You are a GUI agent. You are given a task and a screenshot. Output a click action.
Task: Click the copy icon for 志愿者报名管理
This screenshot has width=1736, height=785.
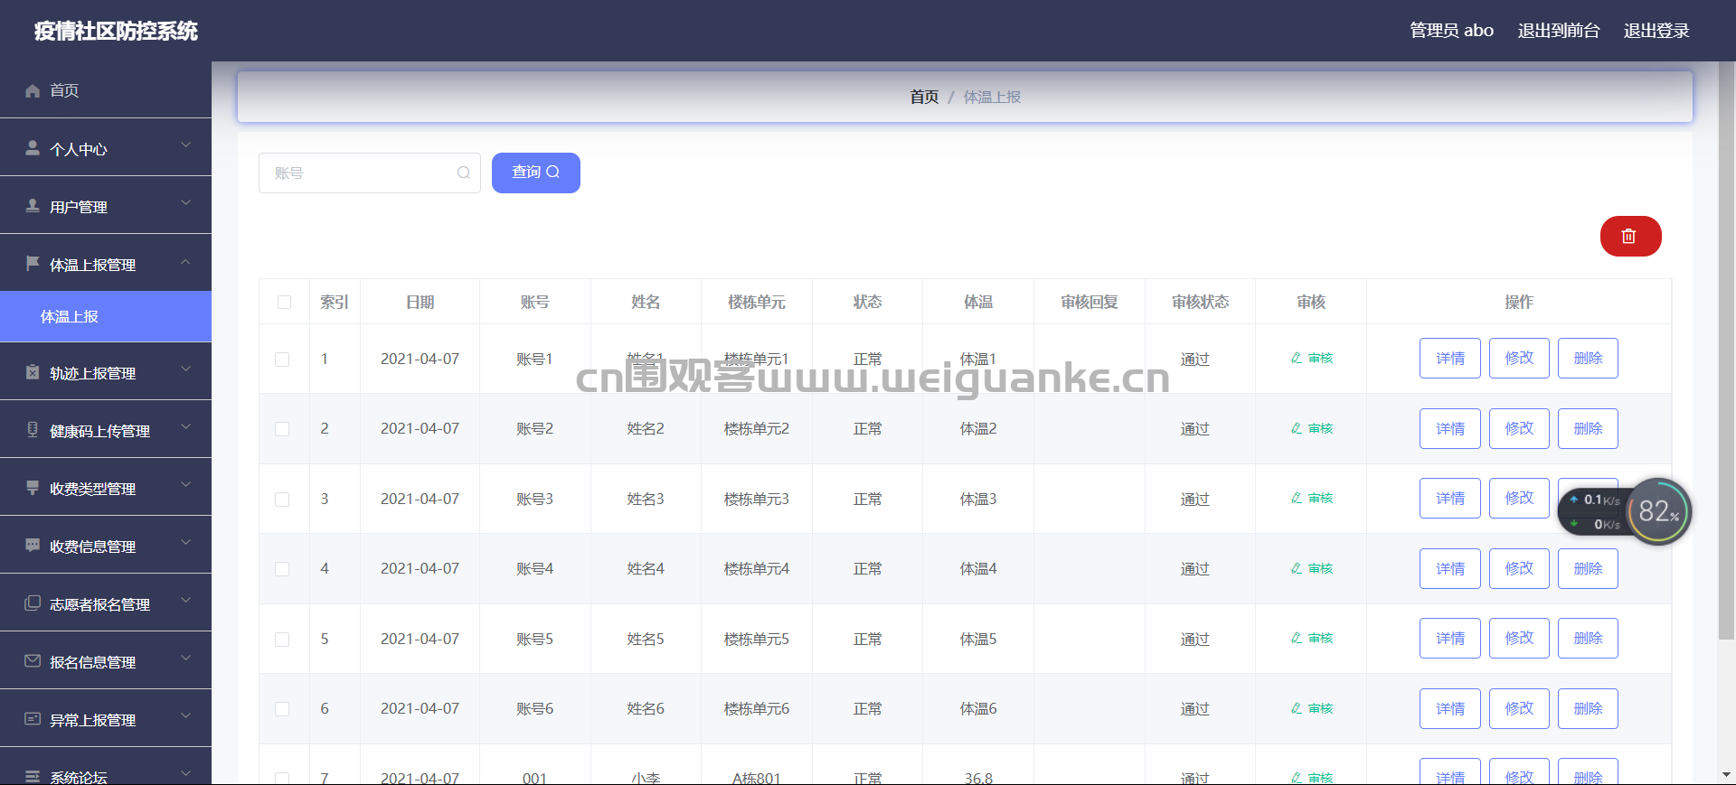33,603
